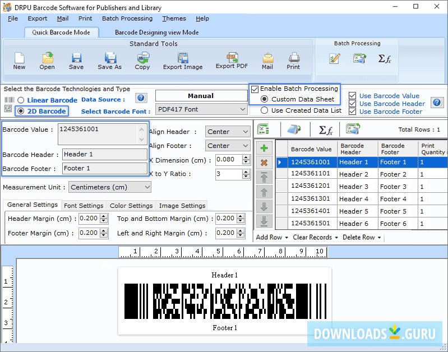448x352 pixels.
Task: Select the Linear Barcode radio button
Action: (21, 100)
